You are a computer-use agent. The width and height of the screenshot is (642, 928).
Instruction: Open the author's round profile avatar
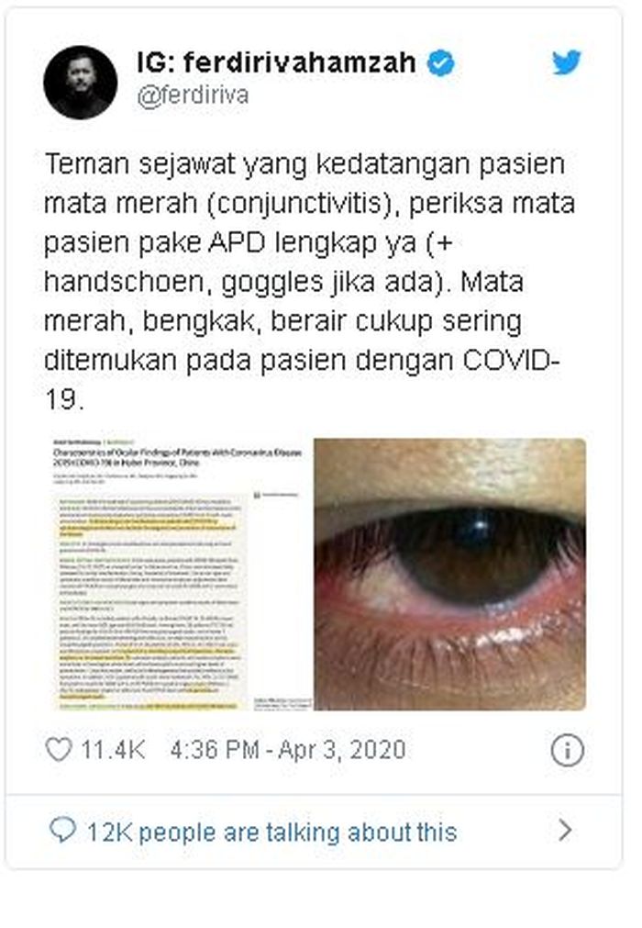tap(81, 83)
